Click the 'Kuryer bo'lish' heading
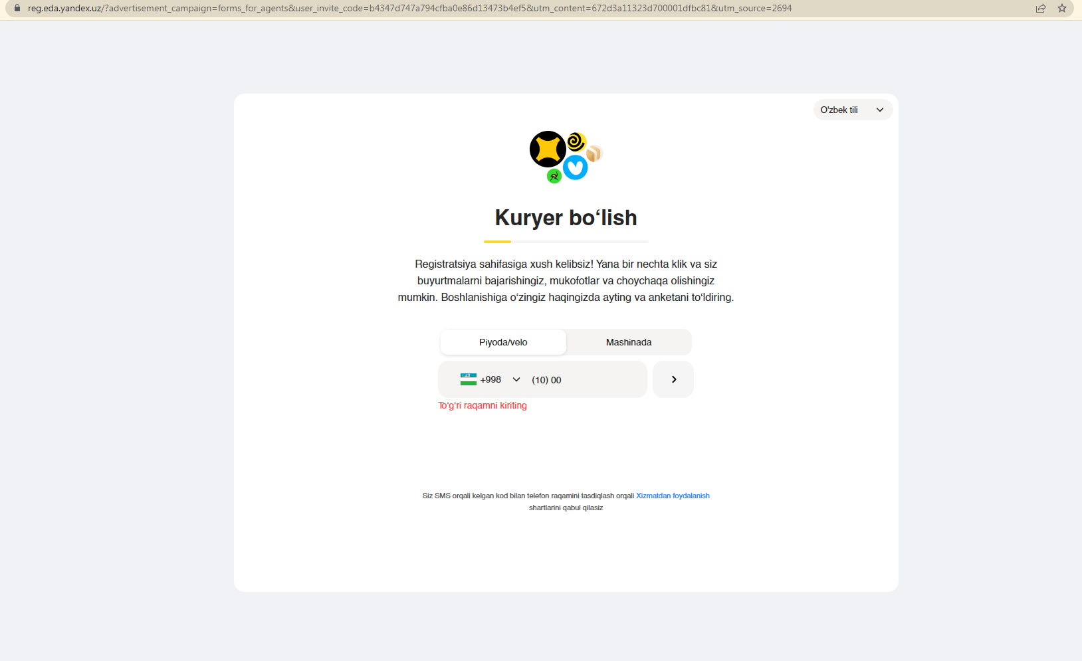The image size is (1082, 661). coord(566,218)
